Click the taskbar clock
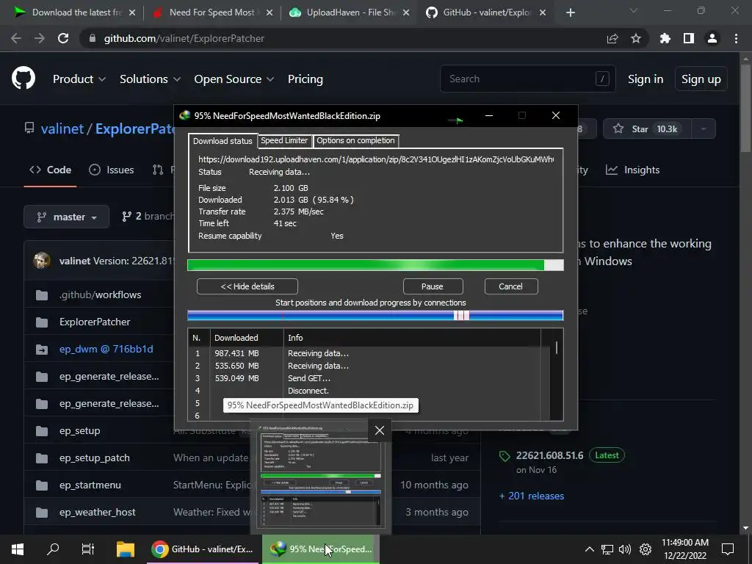752x564 pixels. (685, 549)
